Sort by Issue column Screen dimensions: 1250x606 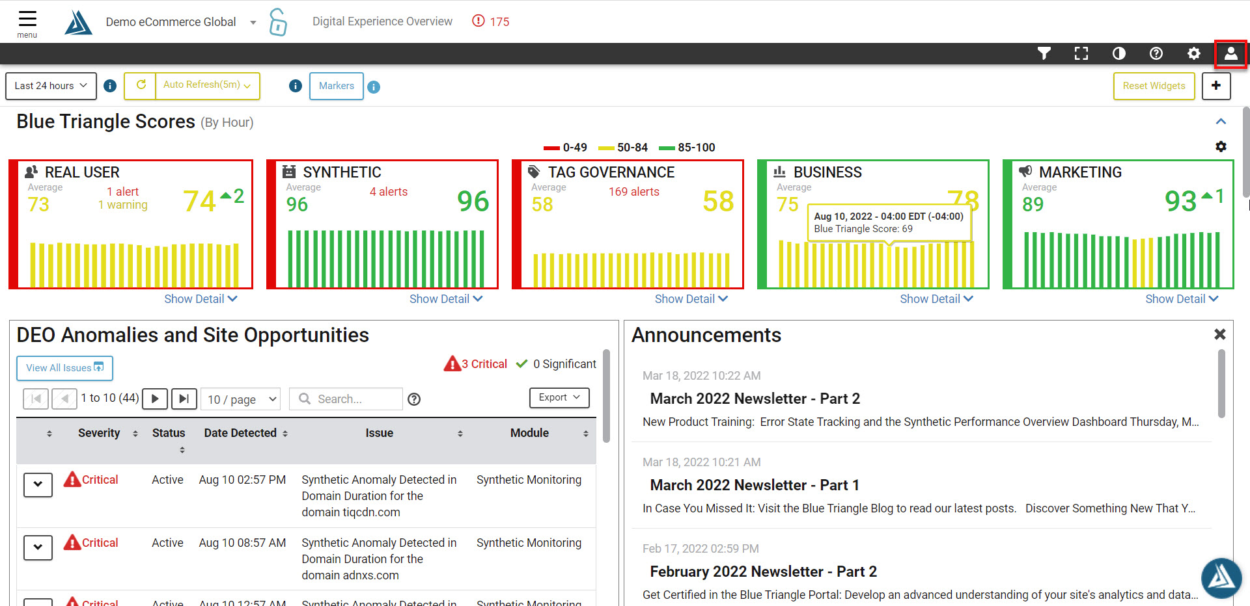click(414, 433)
